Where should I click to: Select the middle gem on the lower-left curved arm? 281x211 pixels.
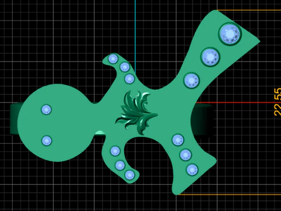[x=120, y=165]
